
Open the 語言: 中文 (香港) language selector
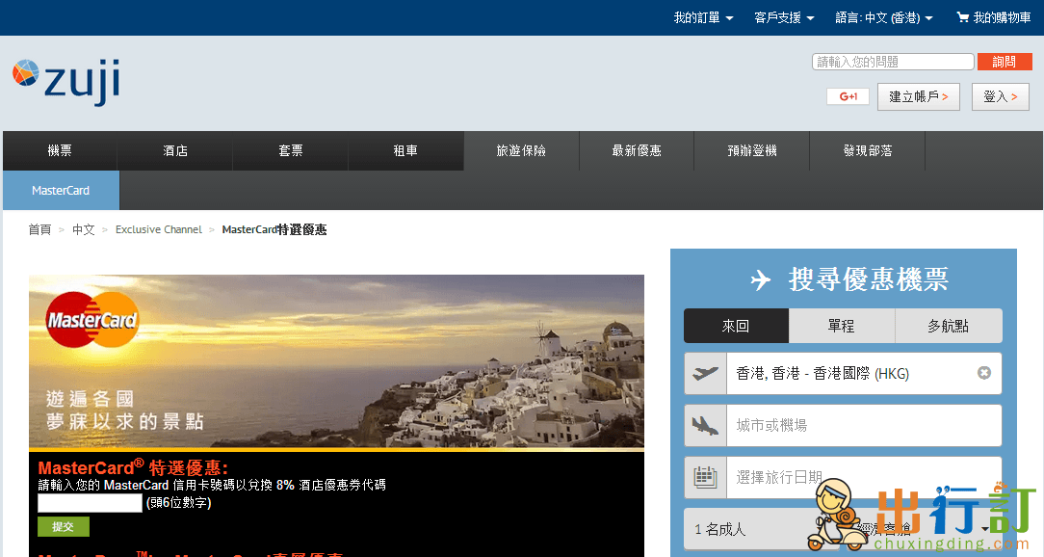click(883, 18)
